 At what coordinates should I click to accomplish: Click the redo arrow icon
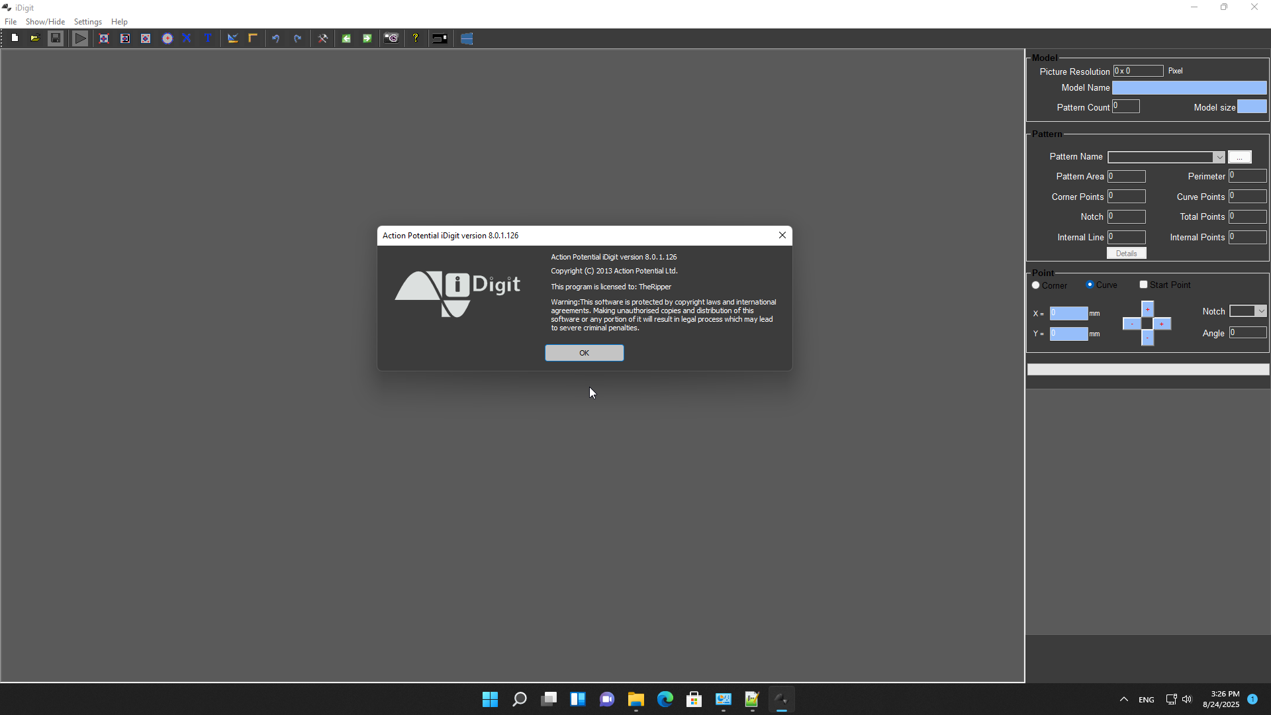tap(298, 38)
